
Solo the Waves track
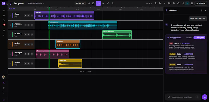[x=28, y=64]
